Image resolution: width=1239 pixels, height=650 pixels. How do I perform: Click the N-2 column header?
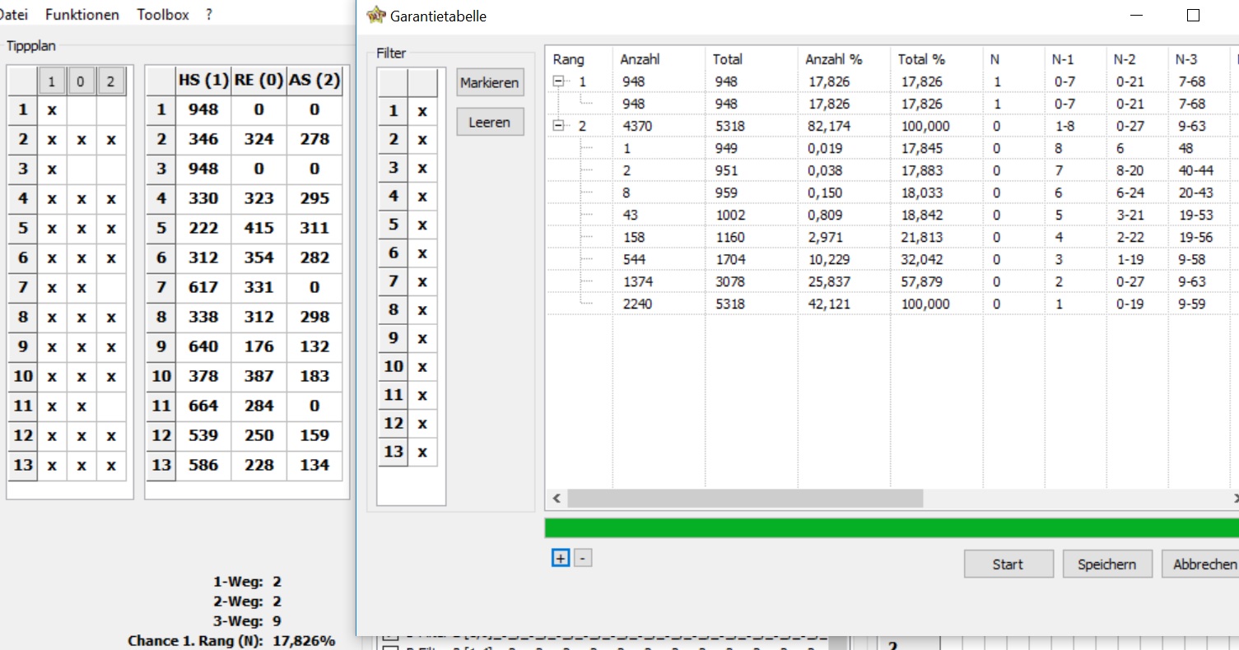coord(1137,59)
